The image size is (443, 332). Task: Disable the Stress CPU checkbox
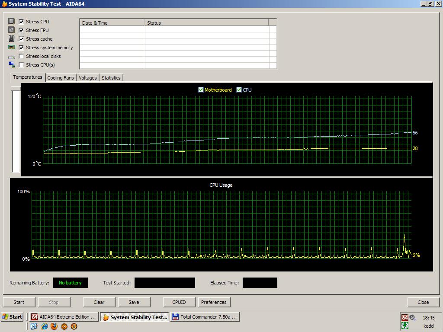coord(21,22)
